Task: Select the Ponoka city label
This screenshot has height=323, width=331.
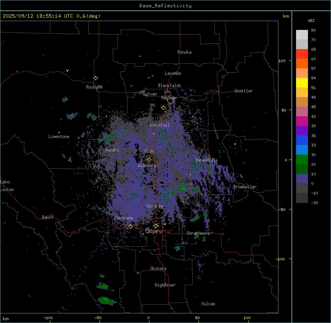Action: pos(184,52)
